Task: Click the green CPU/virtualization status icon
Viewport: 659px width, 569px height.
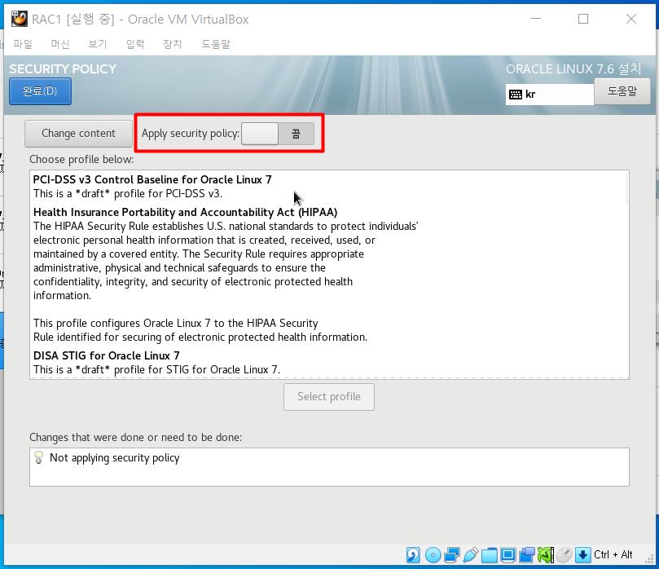Action: [x=546, y=554]
